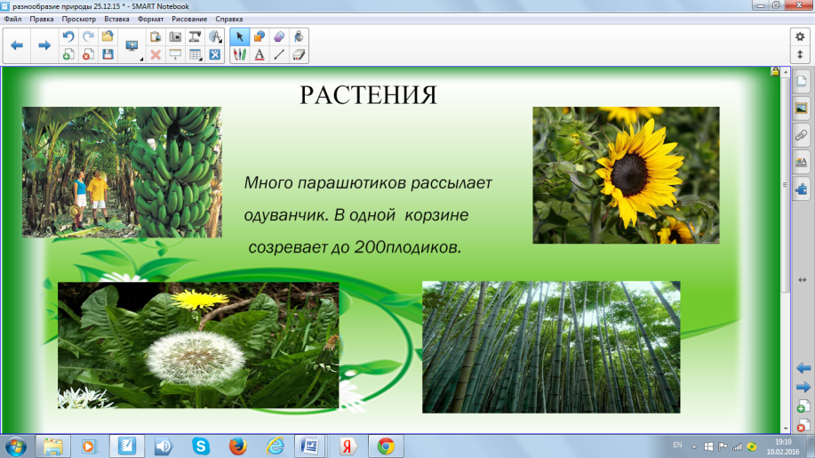
Task: Open the toolbar settings gear menu
Action: (799, 36)
